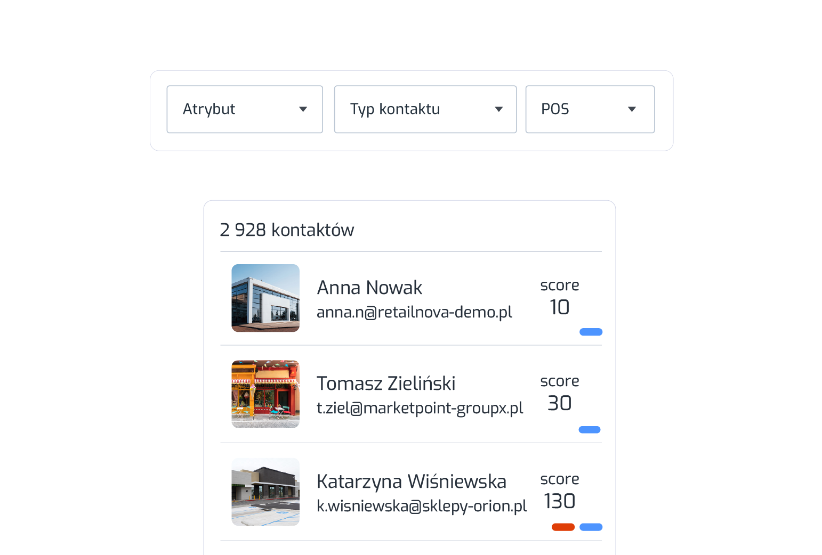Open Anna Nowak contact name
Screen dimensions: 822x555
[369, 288]
